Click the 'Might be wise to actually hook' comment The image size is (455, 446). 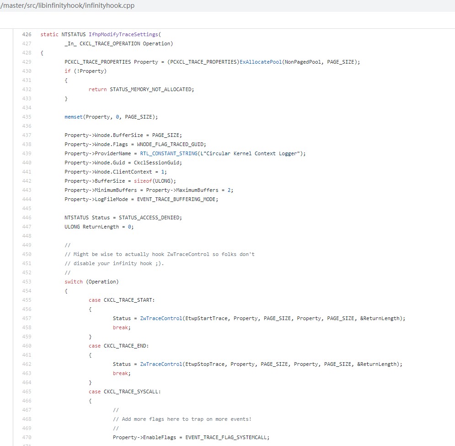point(159,254)
